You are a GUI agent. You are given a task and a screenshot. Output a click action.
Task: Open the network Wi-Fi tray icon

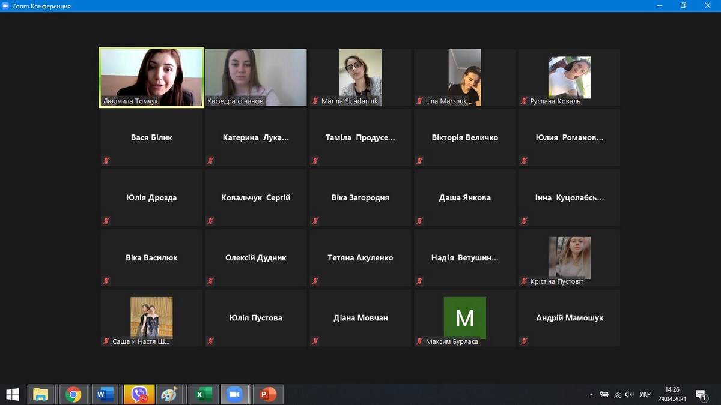[x=617, y=394]
